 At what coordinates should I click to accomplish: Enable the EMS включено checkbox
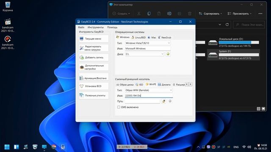(x=119, y=107)
